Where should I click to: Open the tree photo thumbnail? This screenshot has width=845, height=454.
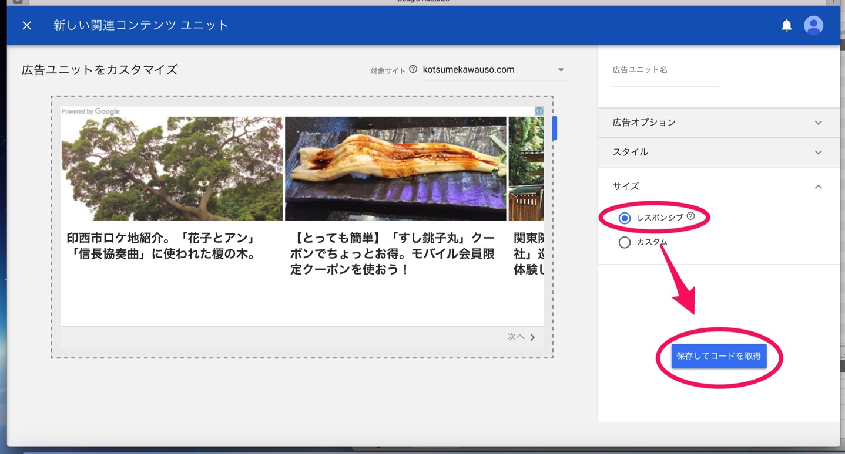point(172,168)
